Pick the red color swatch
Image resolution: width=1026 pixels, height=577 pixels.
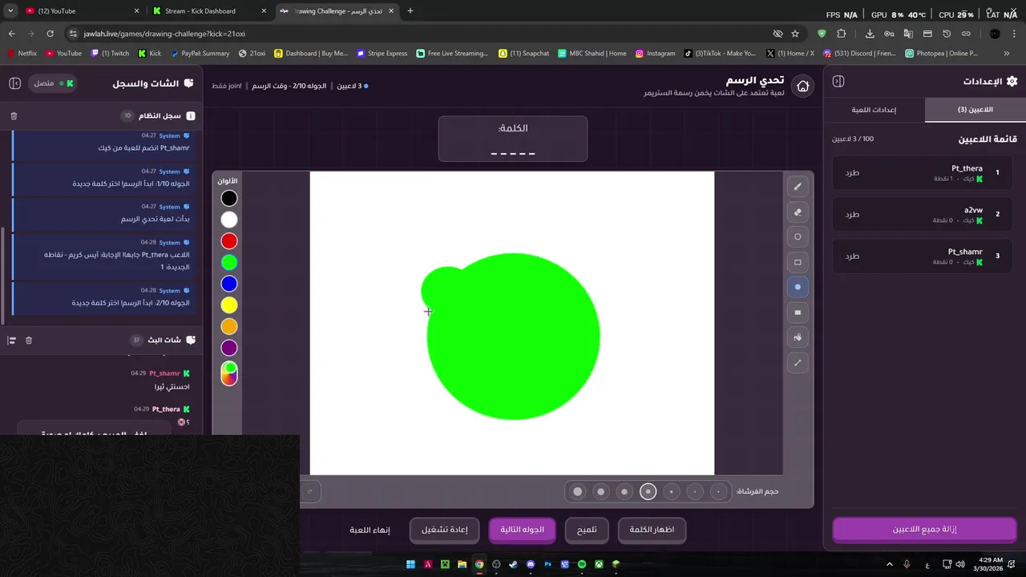click(x=229, y=241)
